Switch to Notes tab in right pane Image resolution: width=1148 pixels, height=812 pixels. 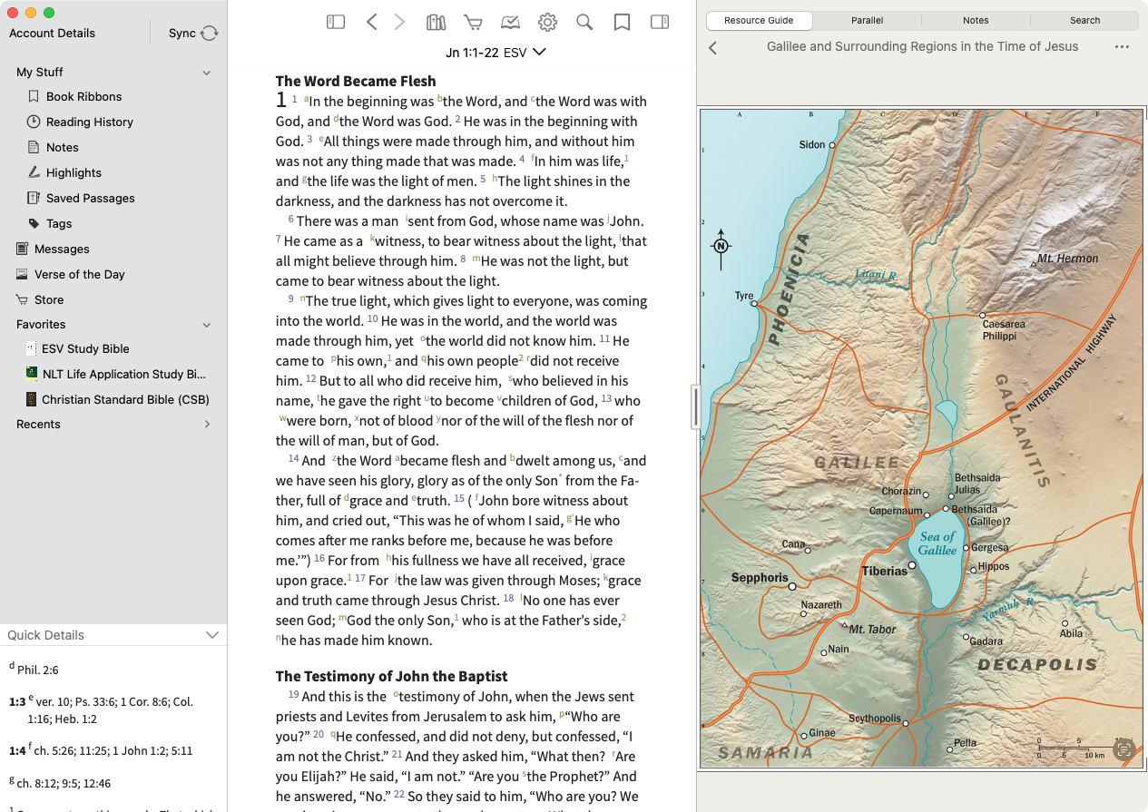[976, 20]
